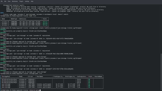Click address 192.168.222.132:3366 (PLAIN)
Viewport: 162px width, 91px height.
[x=30, y=25]
